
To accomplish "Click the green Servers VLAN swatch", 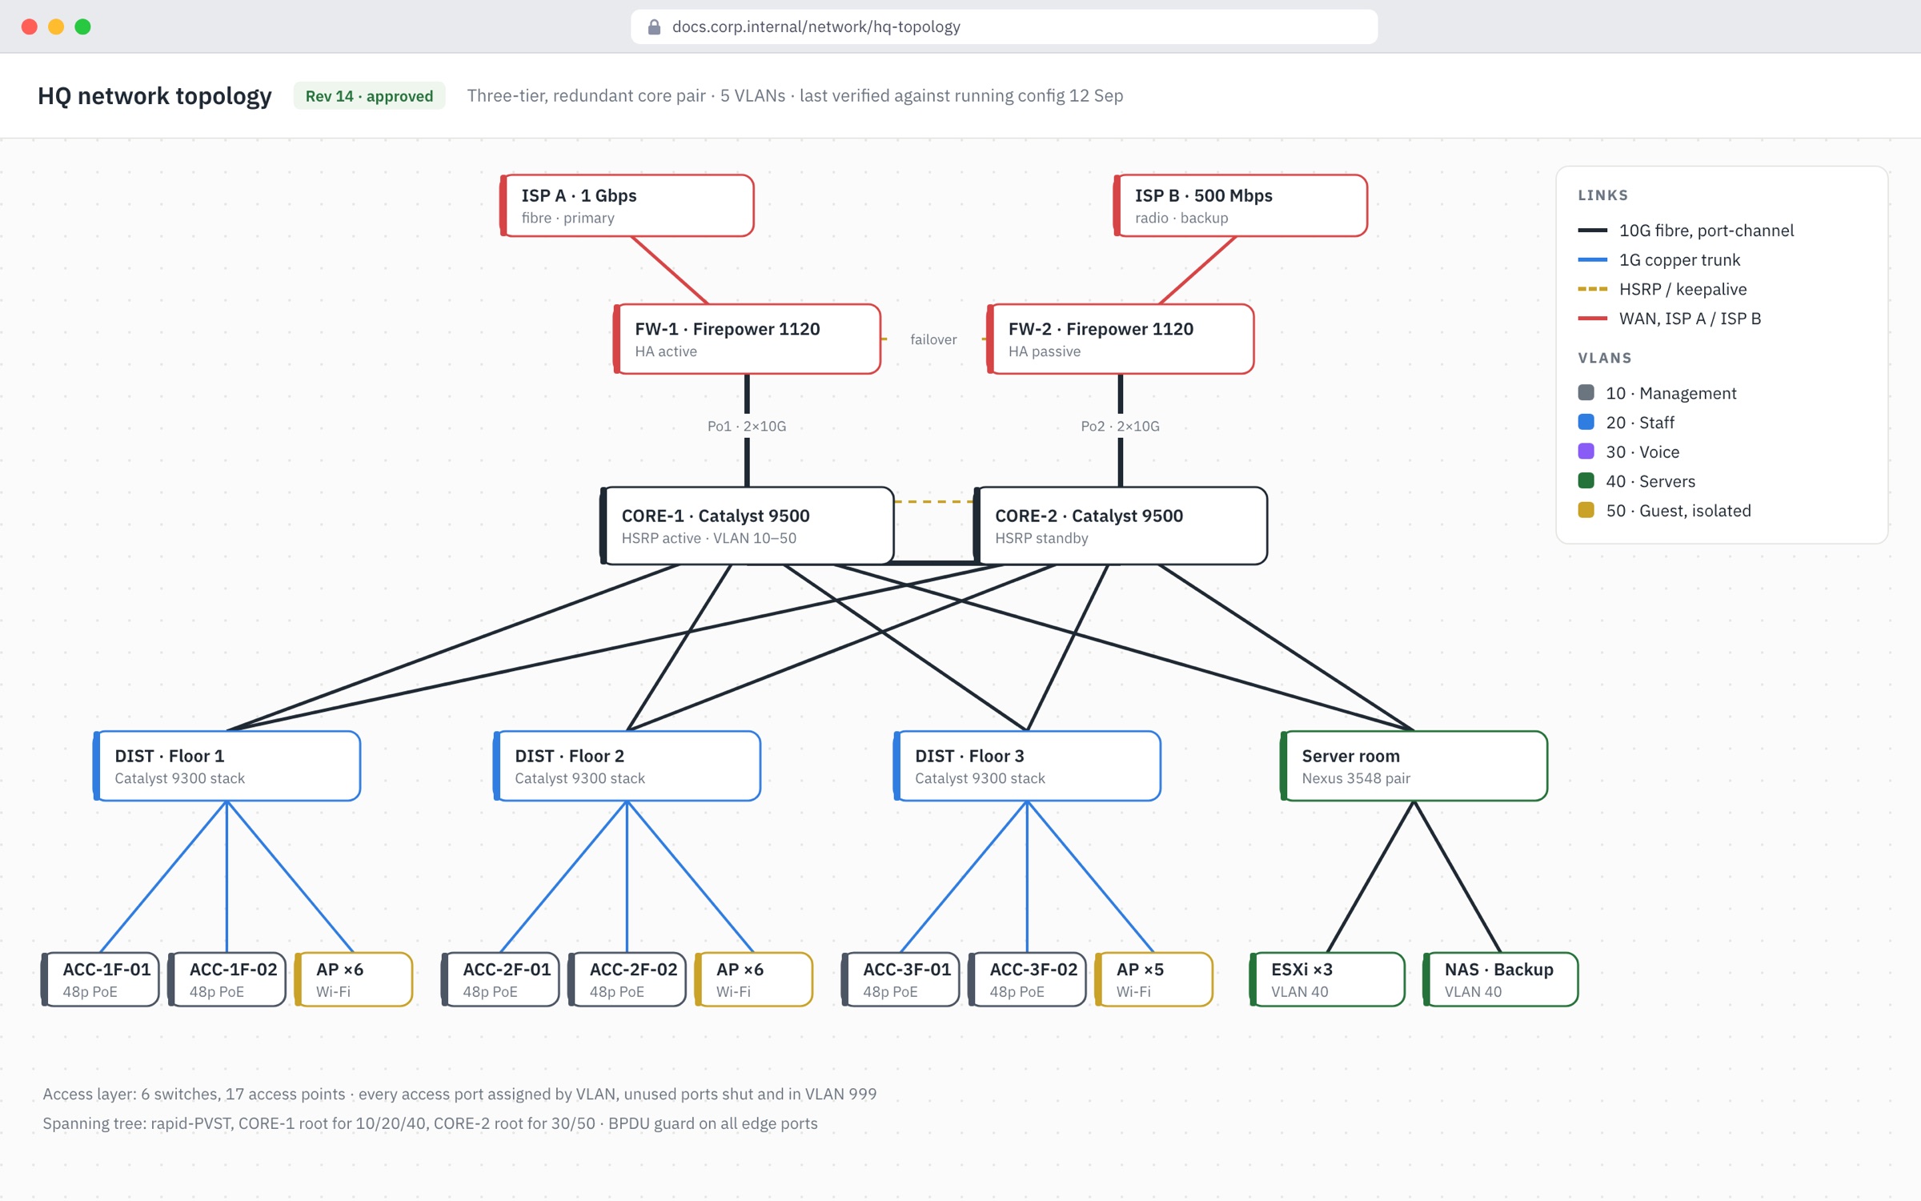I will [x=1586, y=480].
